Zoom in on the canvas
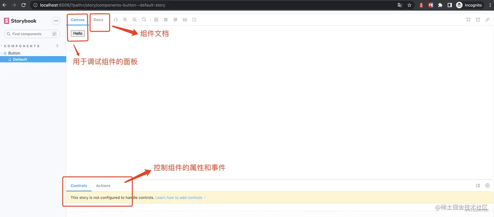Screen dimensions: 494x217 [125, 20]
